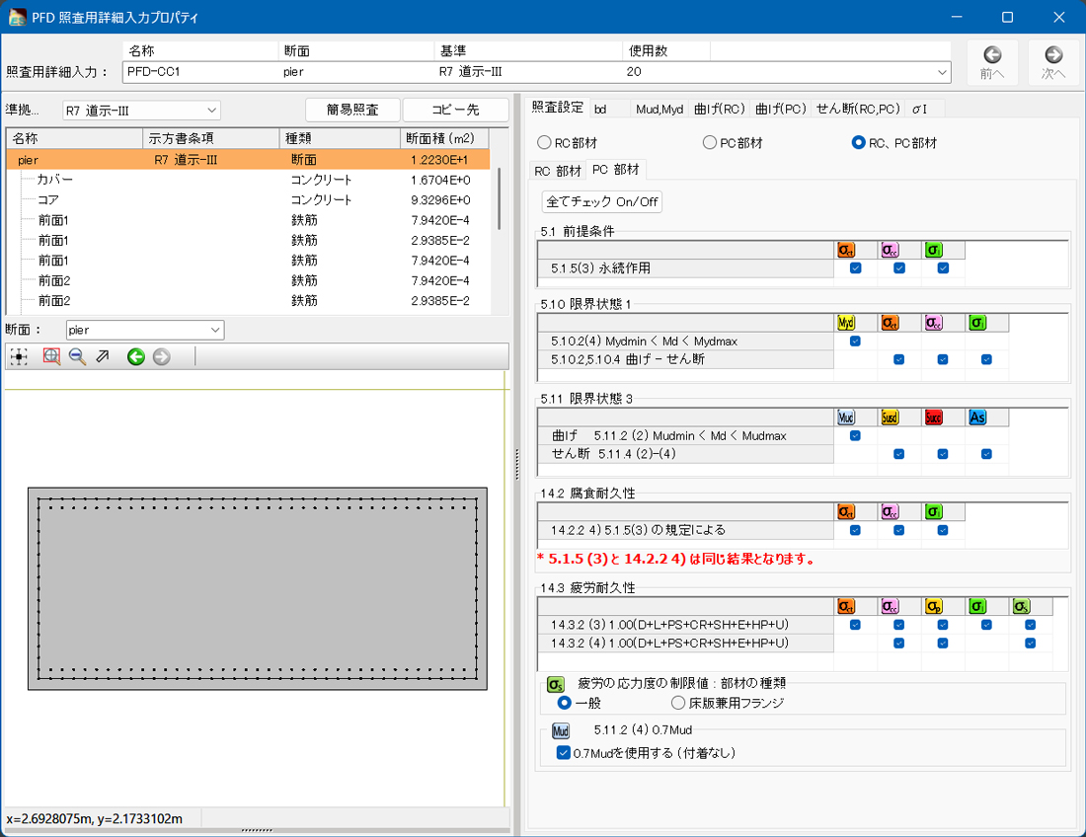The image size is (1086, 837).
Task: Select the コア concrete row in the list
Action: [47, 200]
